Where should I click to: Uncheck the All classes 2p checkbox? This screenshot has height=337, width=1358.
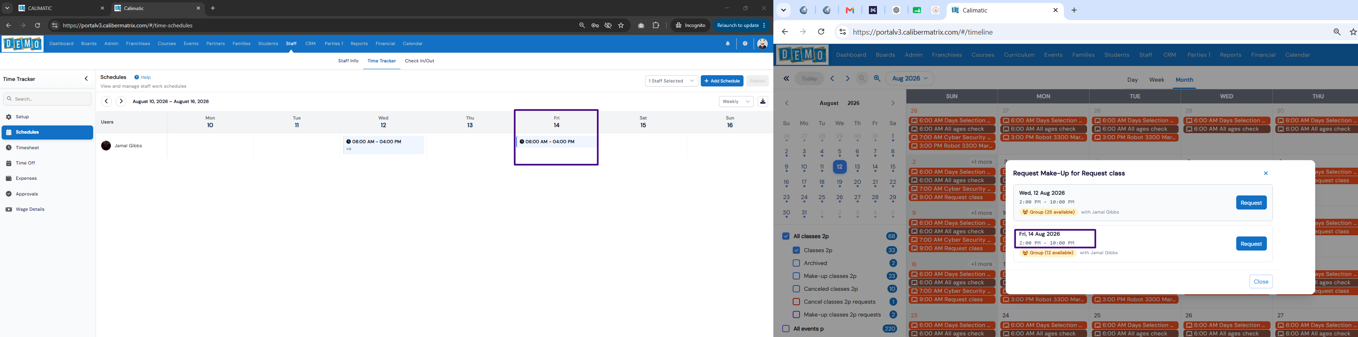point(785,236)
